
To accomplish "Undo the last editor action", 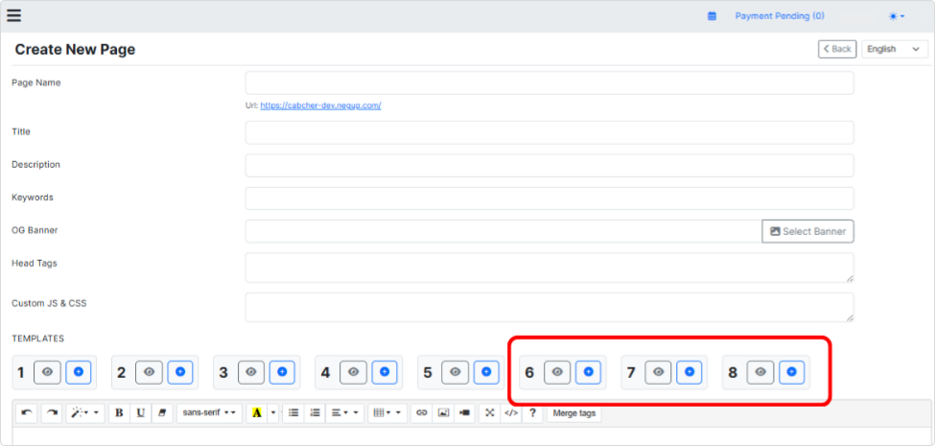I will click(28, 412).
